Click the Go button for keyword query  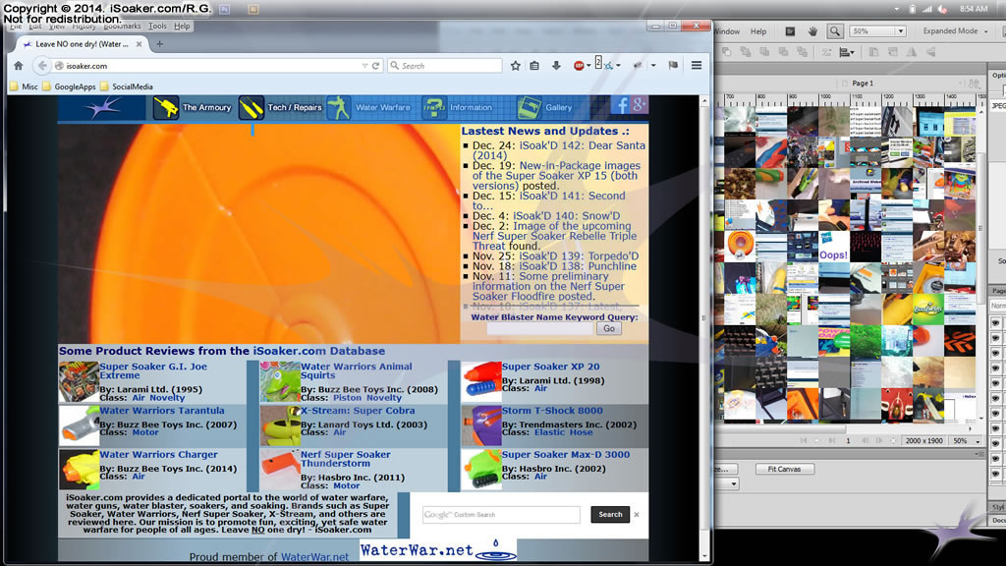coord(609,328)
